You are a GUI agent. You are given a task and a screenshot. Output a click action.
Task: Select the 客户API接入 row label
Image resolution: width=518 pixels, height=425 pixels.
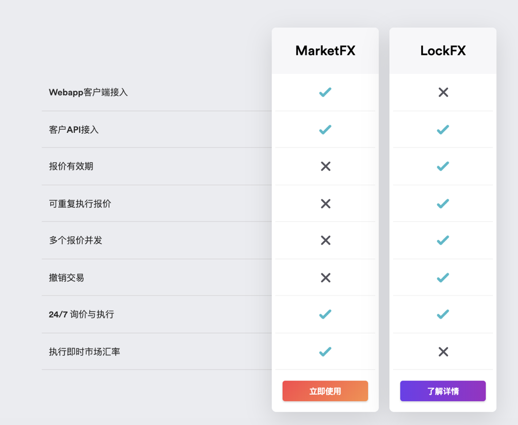[x=73, y=129]
